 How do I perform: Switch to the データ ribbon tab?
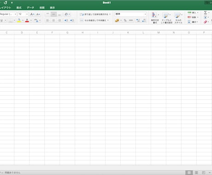pos(30,7)
